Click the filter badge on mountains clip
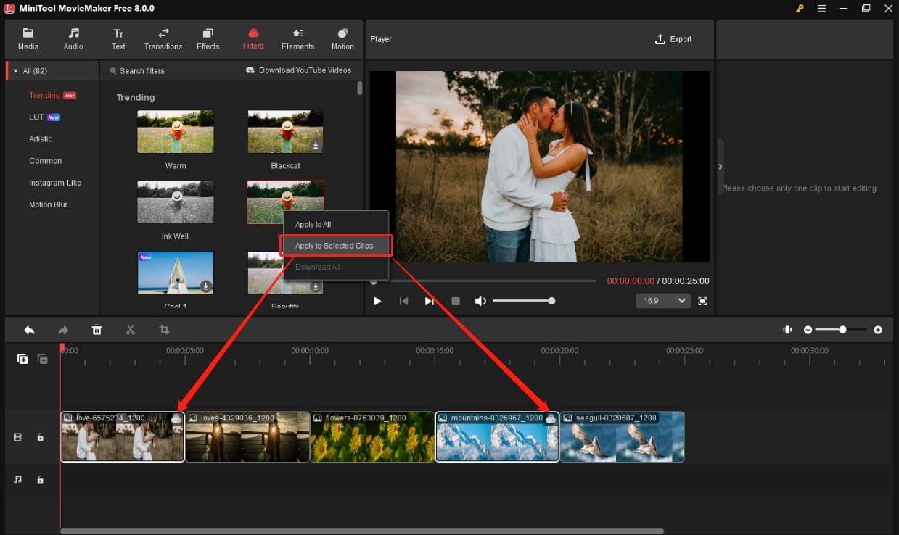899x535 pixels. (551, 419)
